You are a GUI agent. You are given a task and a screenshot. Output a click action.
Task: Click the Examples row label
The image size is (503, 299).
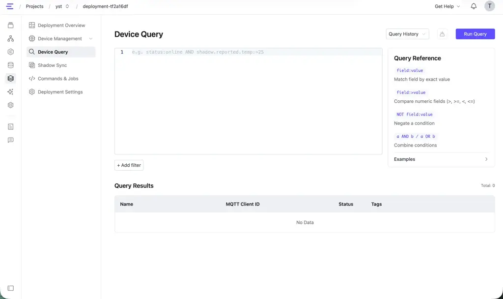405,159
